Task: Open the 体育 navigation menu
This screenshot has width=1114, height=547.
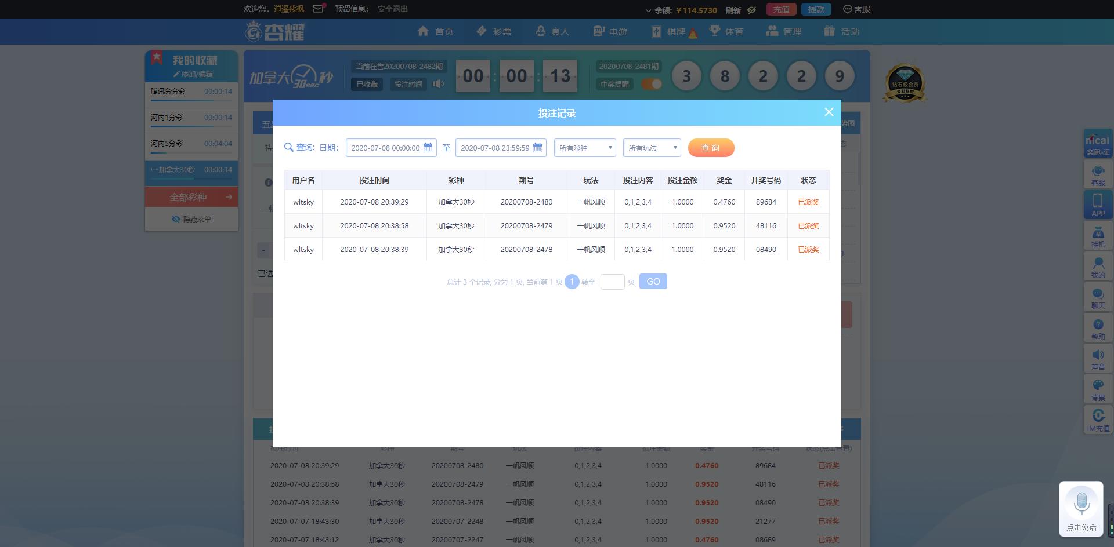Action: 726,31
